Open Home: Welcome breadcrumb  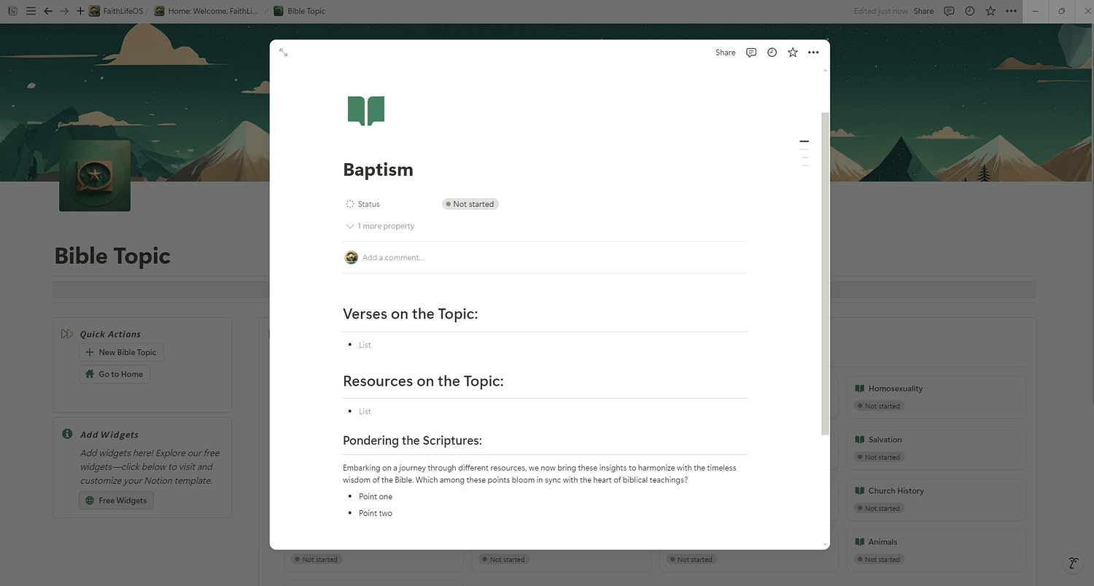[206, 11]
